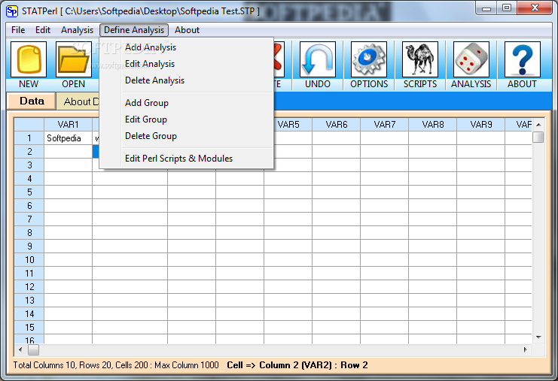558x381 pixels.
Task: Select the VAR9 column header
Action: (480, 125)
